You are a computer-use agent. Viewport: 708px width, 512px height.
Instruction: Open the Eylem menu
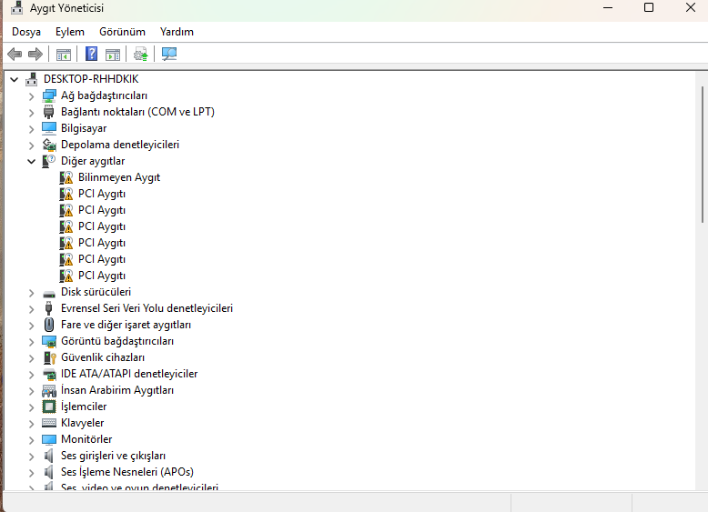click(x=69, y=32)
